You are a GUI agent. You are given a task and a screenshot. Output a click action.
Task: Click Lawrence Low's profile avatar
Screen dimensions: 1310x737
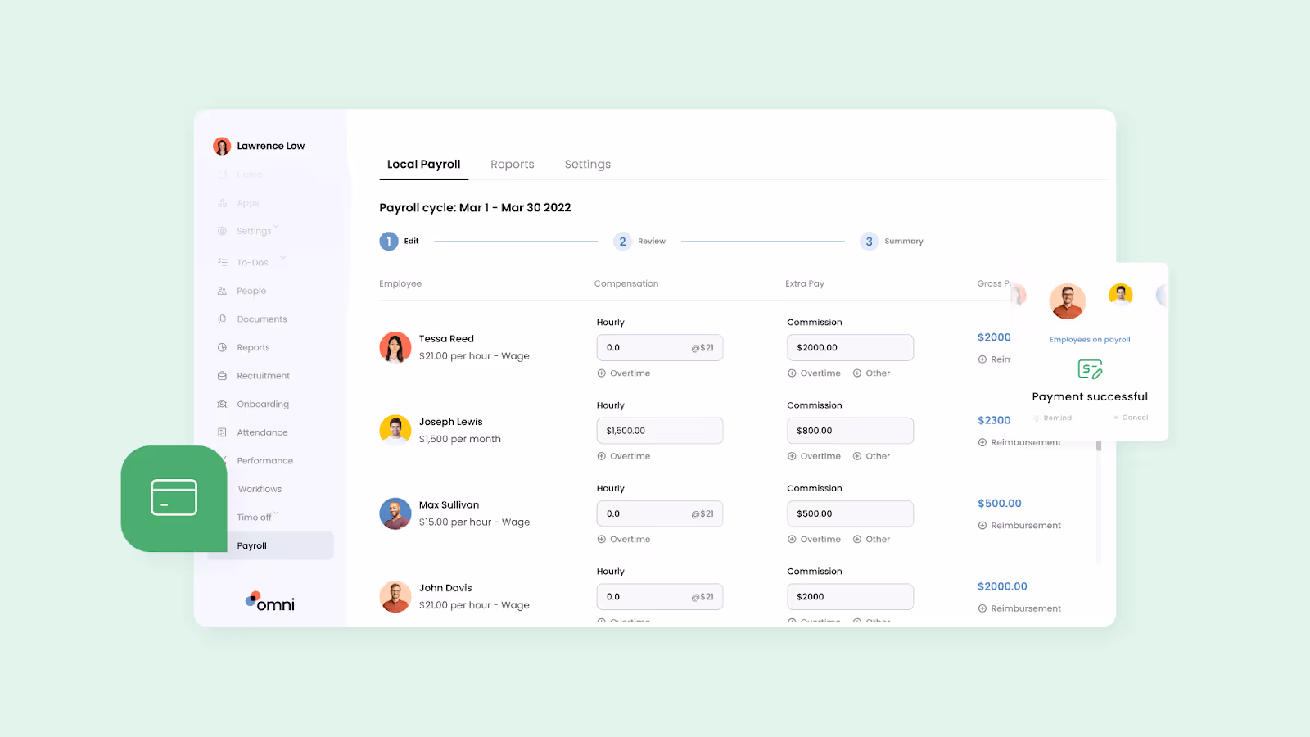click(x=222, y=145)
